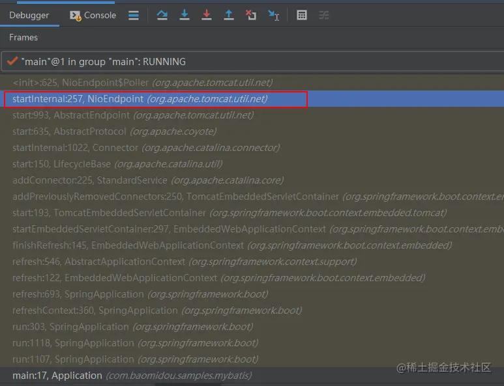This screenshot has height=386, width=504.
Task: Force step into with red arrow
Action: [x=206, y=15]
